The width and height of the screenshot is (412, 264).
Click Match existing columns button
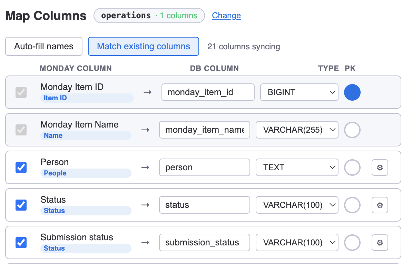[x=144, y=47]
